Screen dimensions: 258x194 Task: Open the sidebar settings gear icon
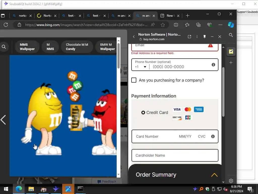(x=231, y=181)
